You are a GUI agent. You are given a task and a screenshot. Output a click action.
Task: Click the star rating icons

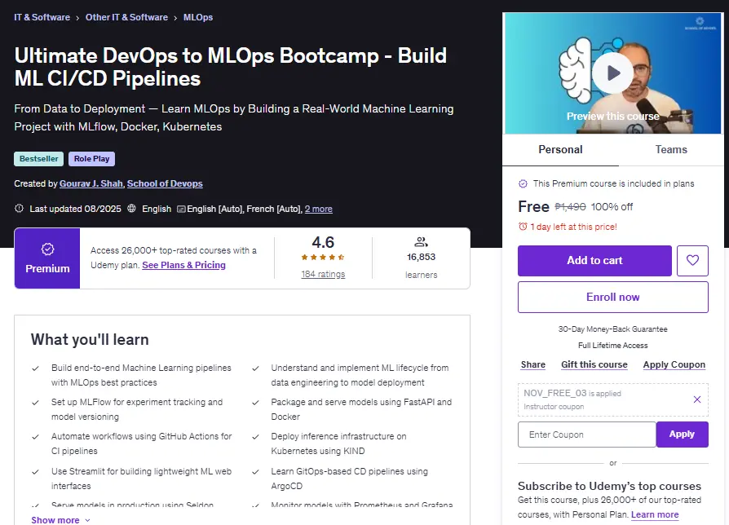click(323, 258)
